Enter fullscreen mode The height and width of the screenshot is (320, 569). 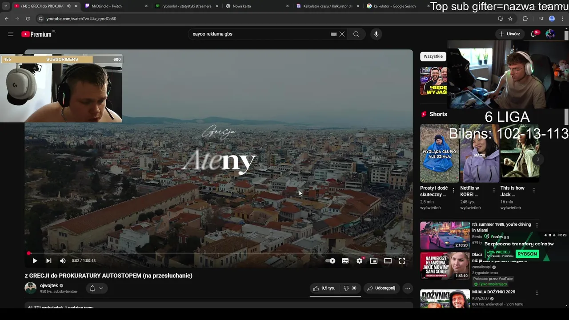[x=402, y=261]
